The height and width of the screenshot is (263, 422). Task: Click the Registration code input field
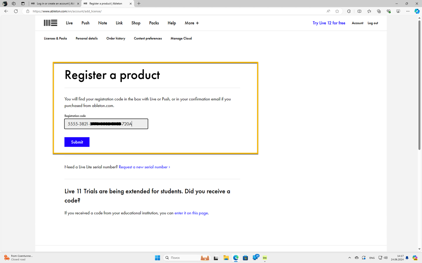(x=106, y=124)
